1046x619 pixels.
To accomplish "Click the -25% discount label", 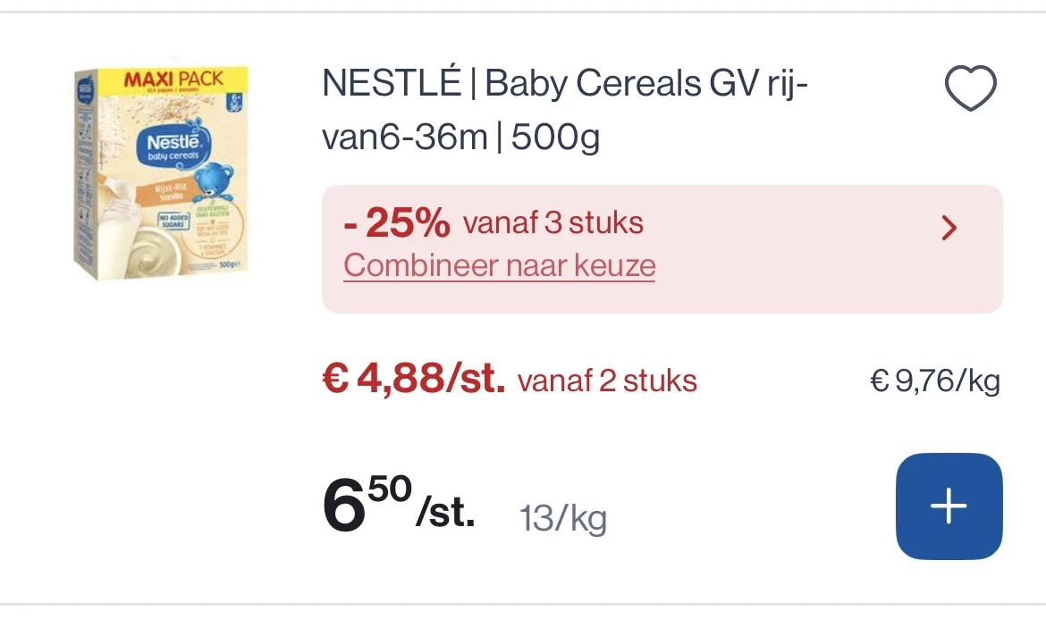I will click(x=397, y=223).
